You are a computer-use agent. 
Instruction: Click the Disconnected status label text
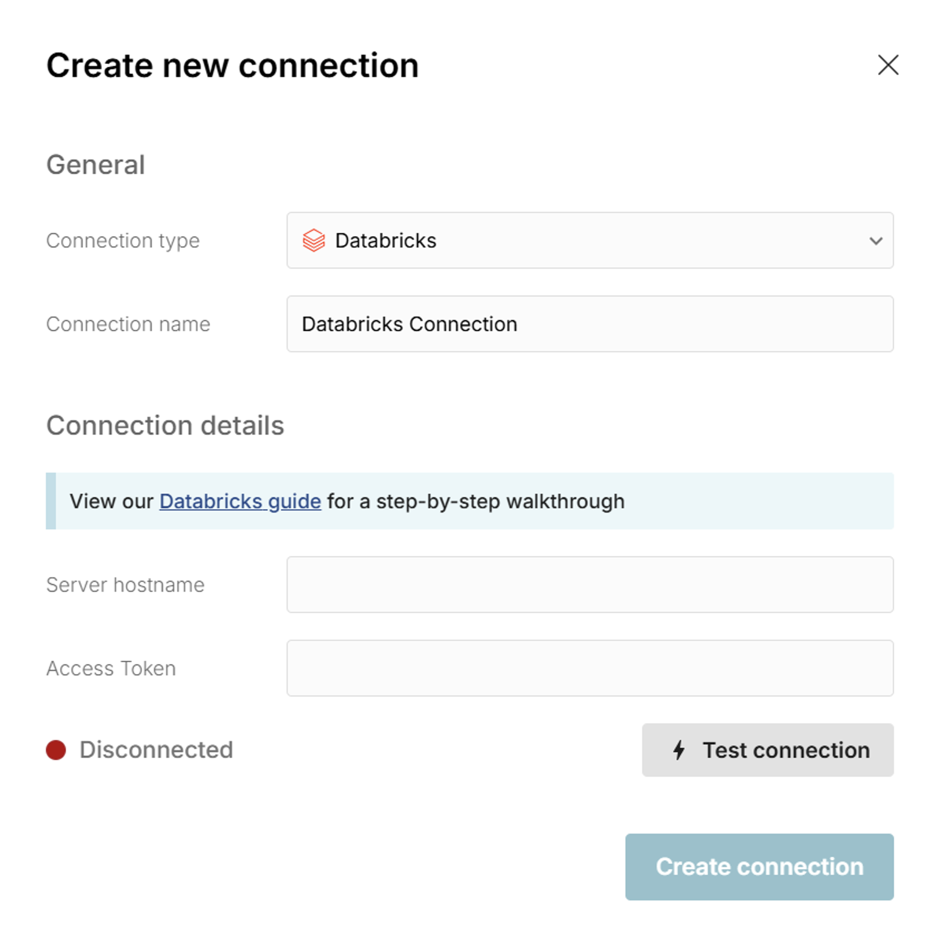[x=157, y=749]
